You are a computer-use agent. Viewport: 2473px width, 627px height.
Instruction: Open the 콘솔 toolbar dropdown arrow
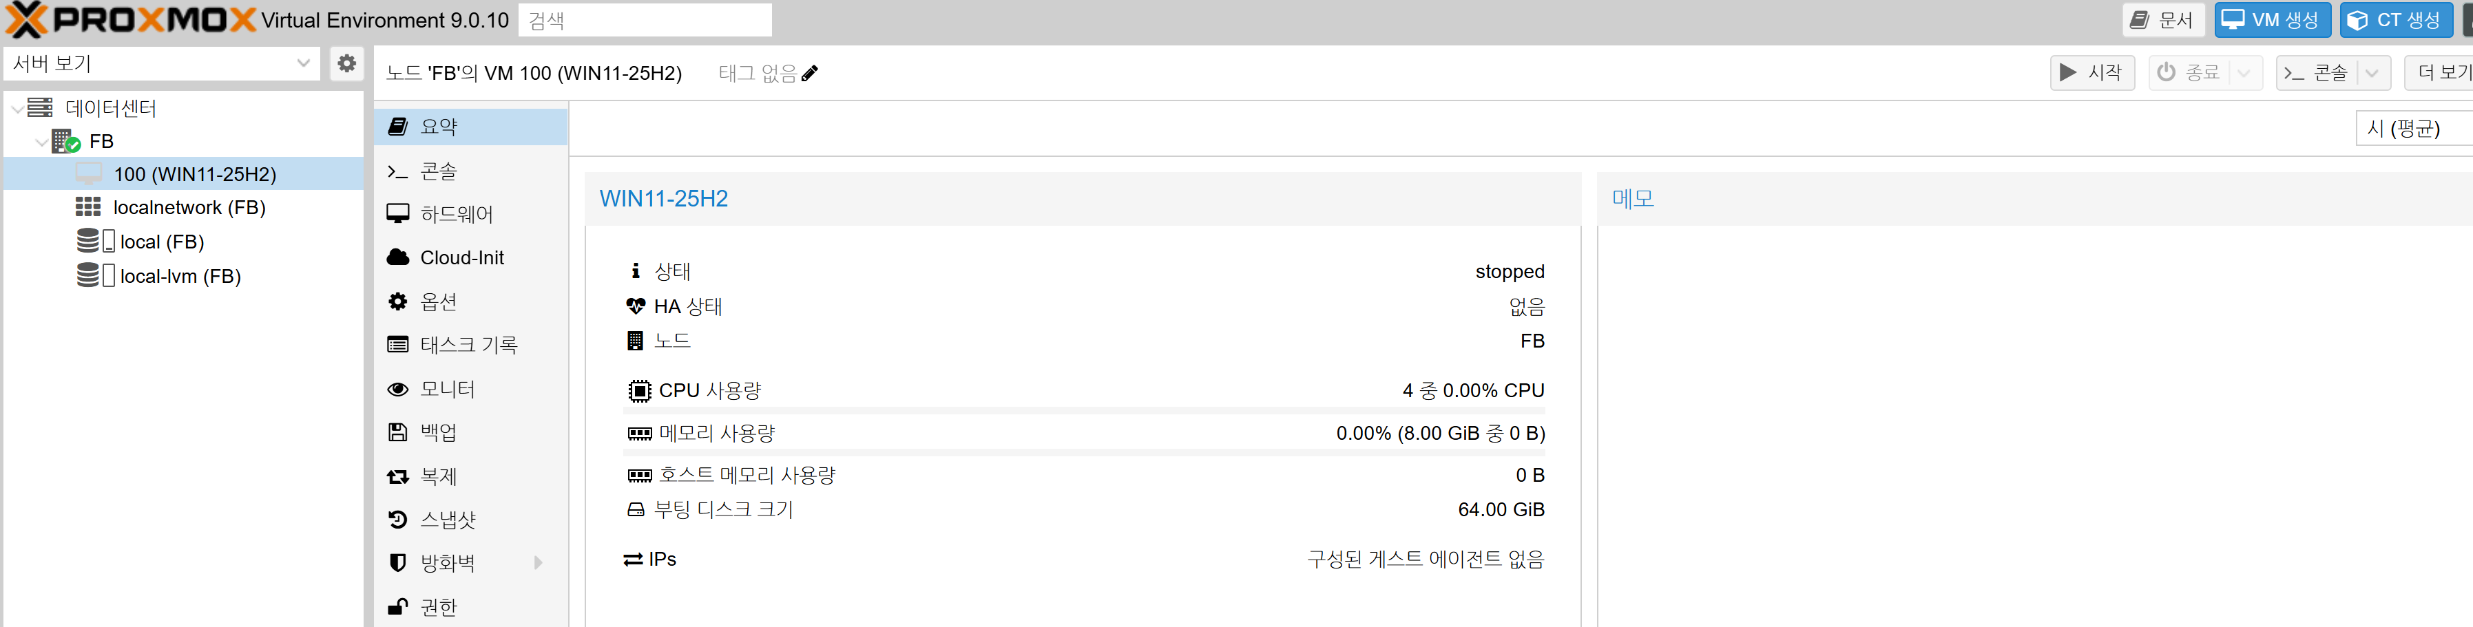click(2372, 73)
